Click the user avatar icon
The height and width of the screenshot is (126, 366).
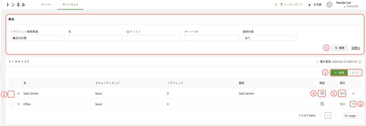tap(330, 5)
